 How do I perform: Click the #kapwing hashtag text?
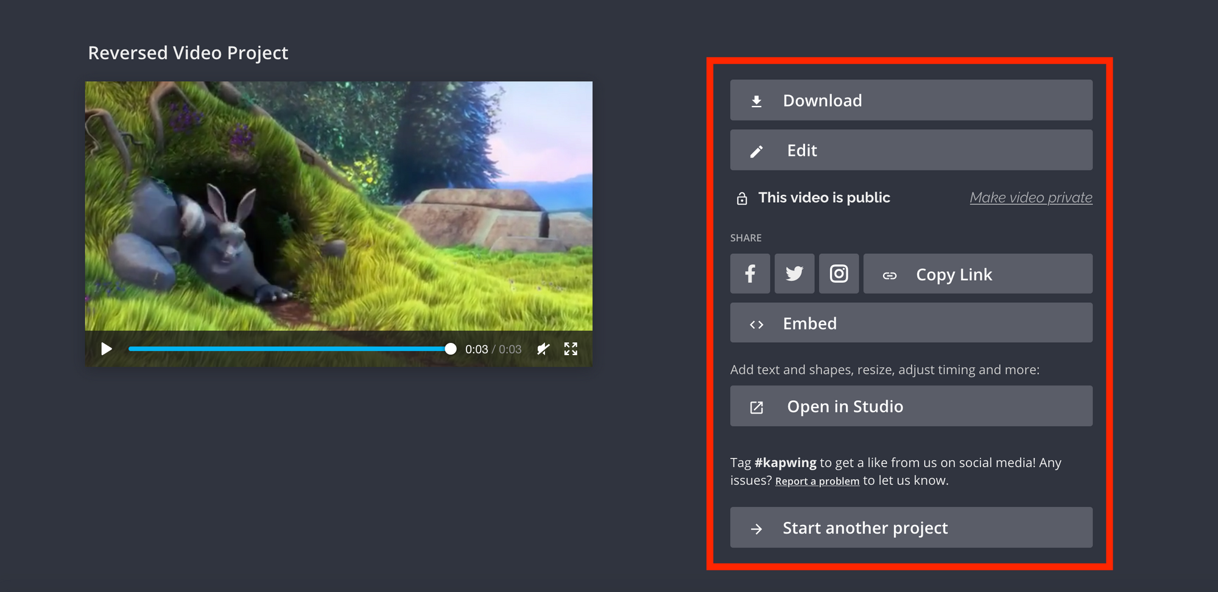click(x=785, y=463)
